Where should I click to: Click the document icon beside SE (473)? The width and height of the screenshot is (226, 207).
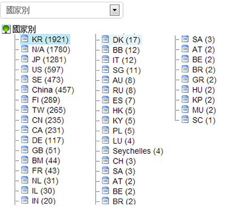tap(25, 79)
